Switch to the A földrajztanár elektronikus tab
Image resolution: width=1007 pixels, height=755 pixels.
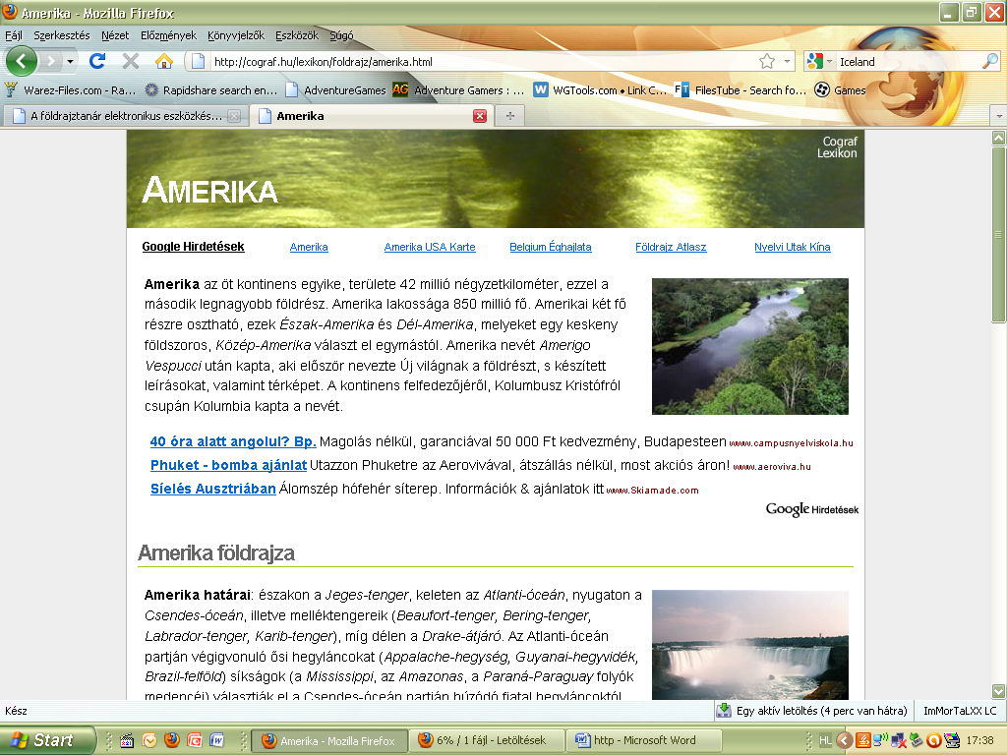pyautogui.click(x=126, y=116)
